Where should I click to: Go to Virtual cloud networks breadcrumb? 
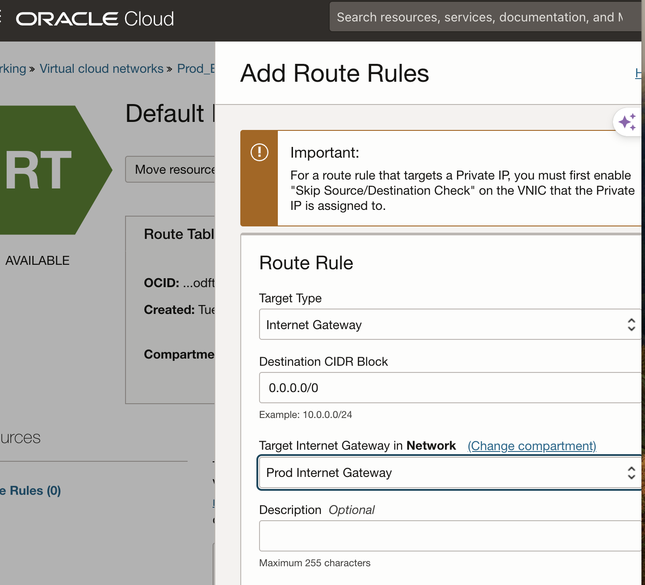tap(101, 69)
